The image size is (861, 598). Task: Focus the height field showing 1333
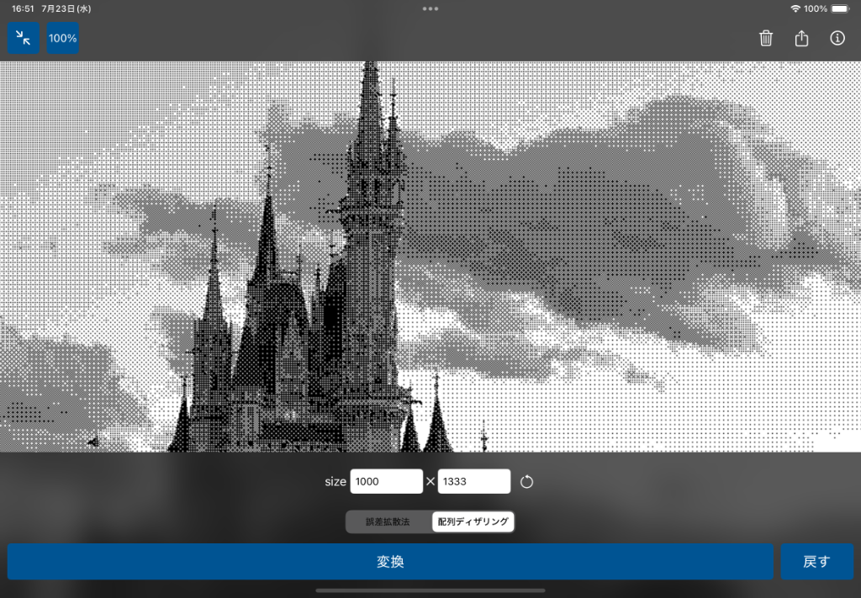coord(473,482)
